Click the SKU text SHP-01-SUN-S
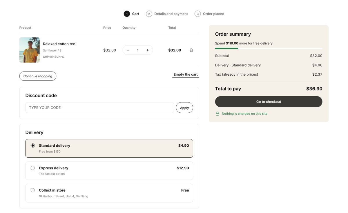Viewport: 348px width, 213px height. click(x=53, y=57)
